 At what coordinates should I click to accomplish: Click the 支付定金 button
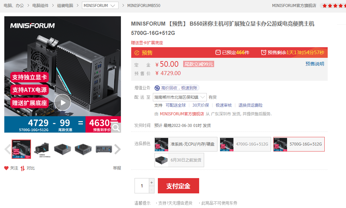coord(178,186)
